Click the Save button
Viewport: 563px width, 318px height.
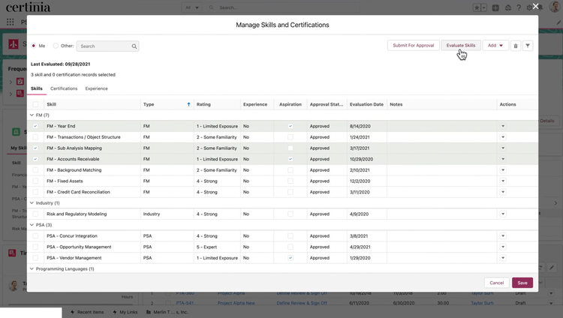[x=522, y=283]
